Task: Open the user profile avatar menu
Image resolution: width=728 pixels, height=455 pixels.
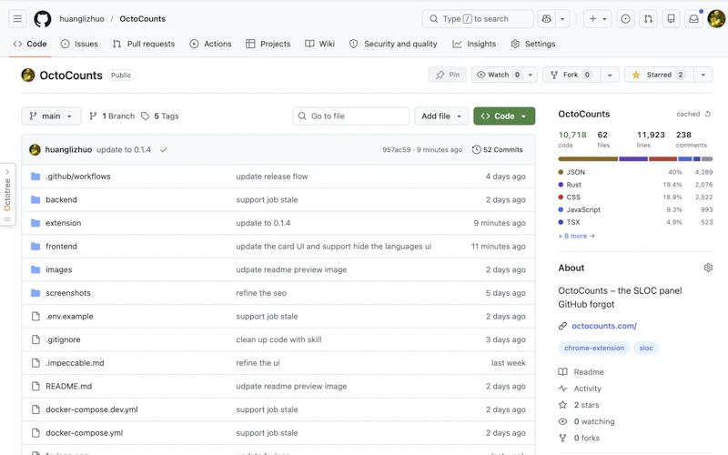Action: pyautogui.click(x=716, y=18)
